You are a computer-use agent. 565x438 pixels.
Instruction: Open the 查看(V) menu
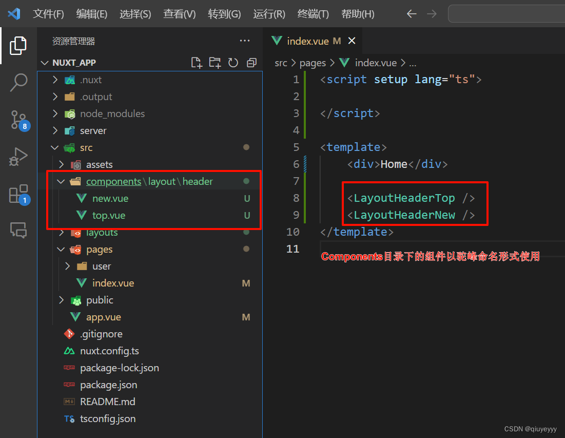point(180,14)
